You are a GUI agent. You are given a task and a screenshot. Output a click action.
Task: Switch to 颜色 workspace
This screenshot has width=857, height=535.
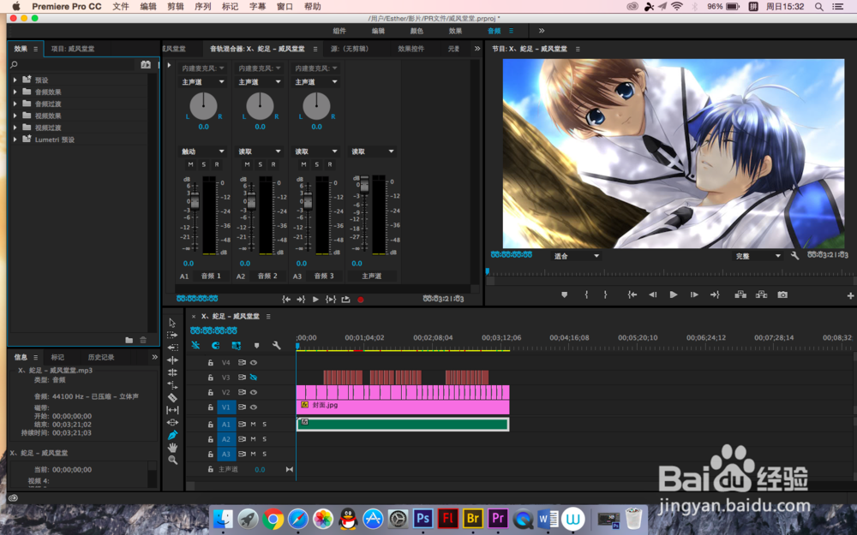click(x=417, y=31)
